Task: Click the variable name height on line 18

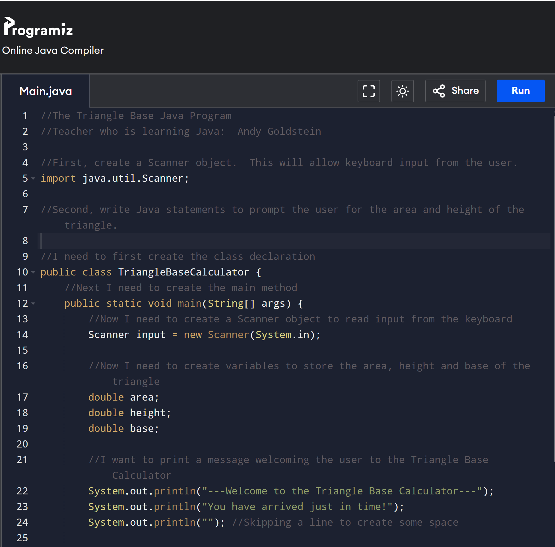Action: tap(148, 413)
